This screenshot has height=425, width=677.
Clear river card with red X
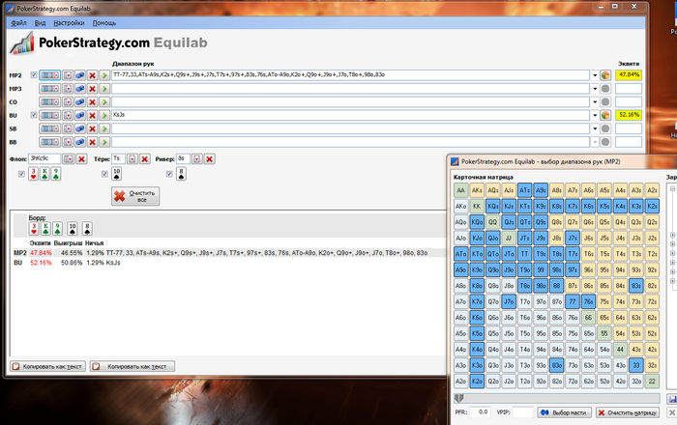point(210,159)
